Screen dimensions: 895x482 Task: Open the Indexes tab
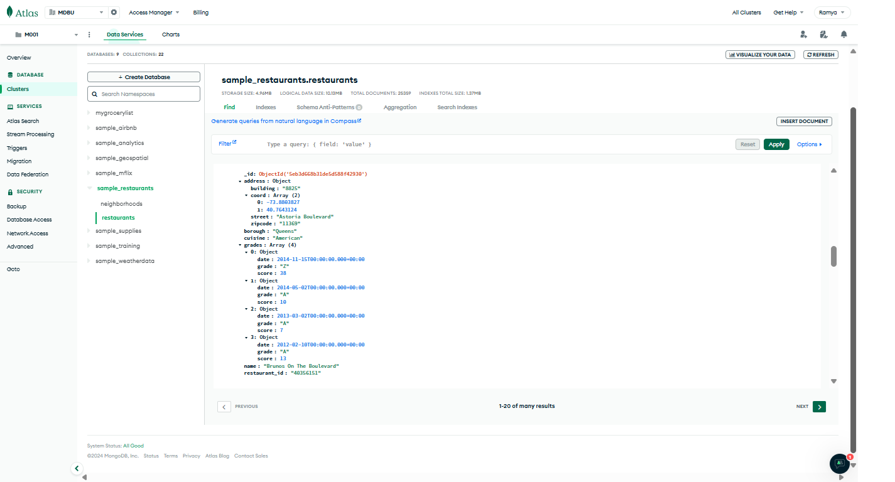266,107
